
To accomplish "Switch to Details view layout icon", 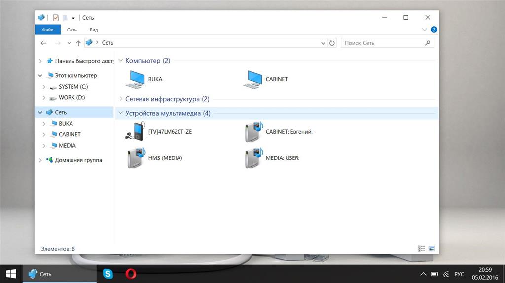I will pos(421,248).
